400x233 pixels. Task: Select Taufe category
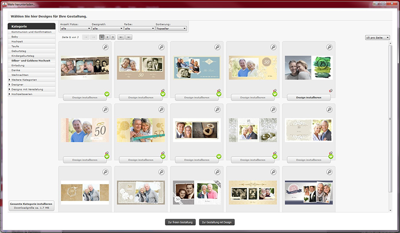coord(32,46)
